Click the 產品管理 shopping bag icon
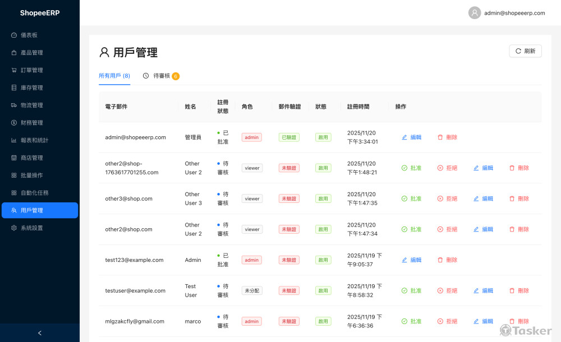Viewport: 561px width, 342px height. 14,53
